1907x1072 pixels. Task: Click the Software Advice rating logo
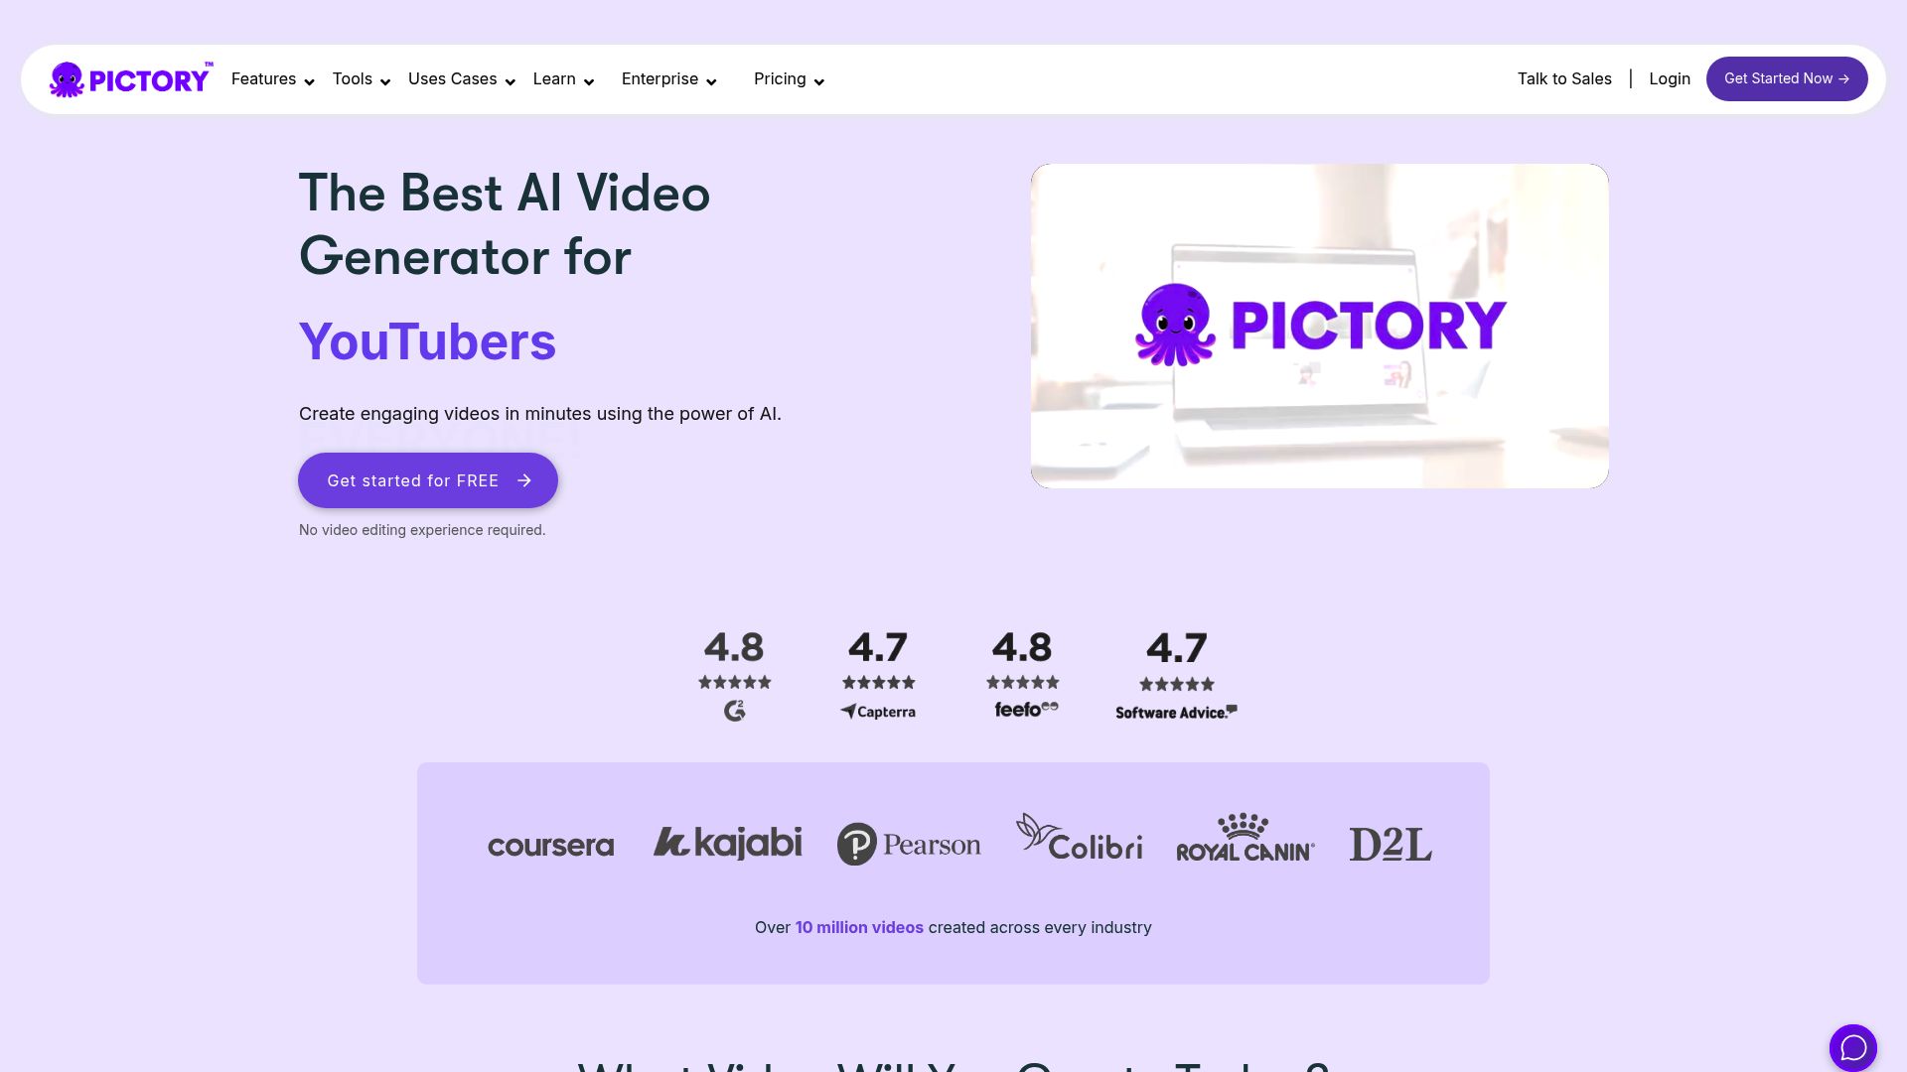(1176, 713)
